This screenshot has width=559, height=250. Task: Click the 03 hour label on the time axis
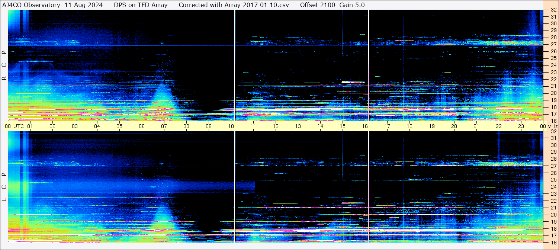75,126
